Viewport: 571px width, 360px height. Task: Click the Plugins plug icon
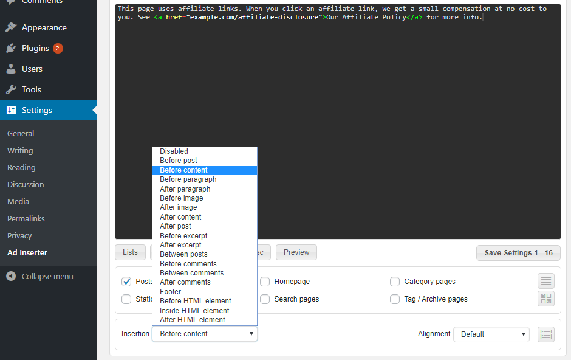pyautogui.click(x=11, y=48)
